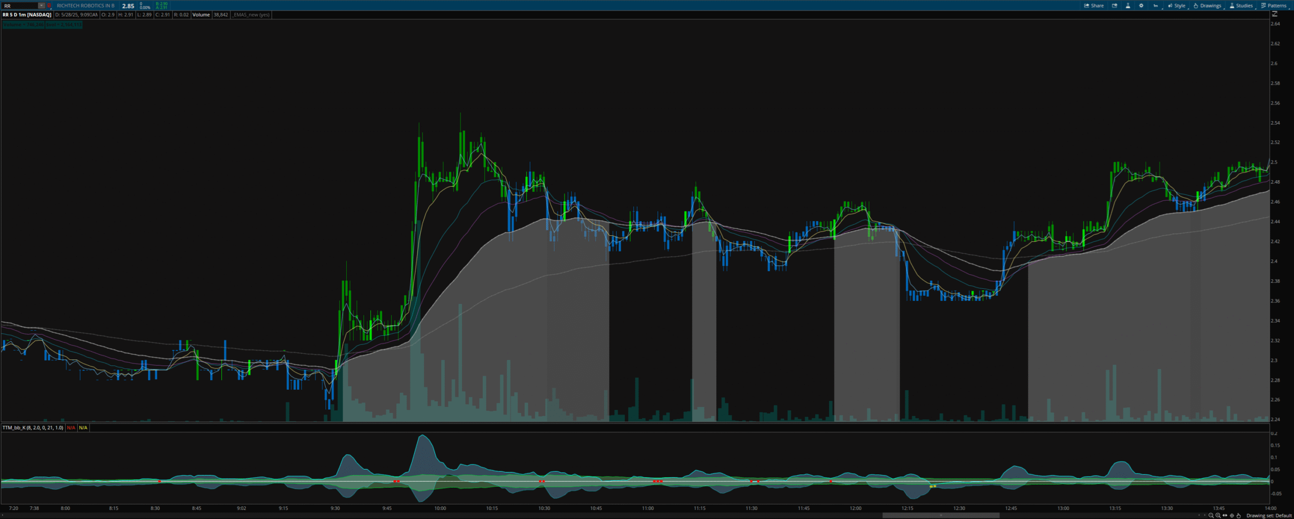Click the horizontal chart scrollbar thumb
The height and width of the screenshot is (519, 1294).
point(940,515)
